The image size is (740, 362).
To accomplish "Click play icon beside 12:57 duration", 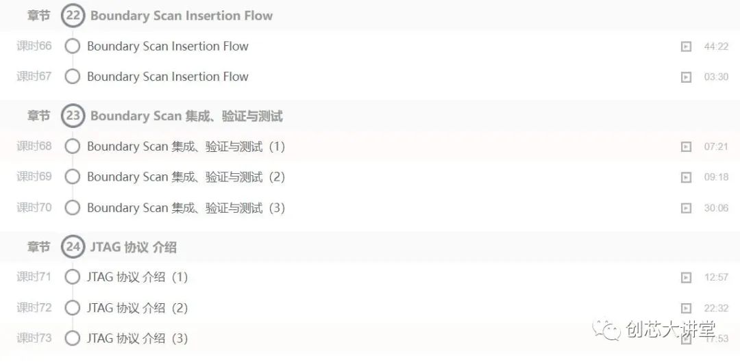I will 686,278.
